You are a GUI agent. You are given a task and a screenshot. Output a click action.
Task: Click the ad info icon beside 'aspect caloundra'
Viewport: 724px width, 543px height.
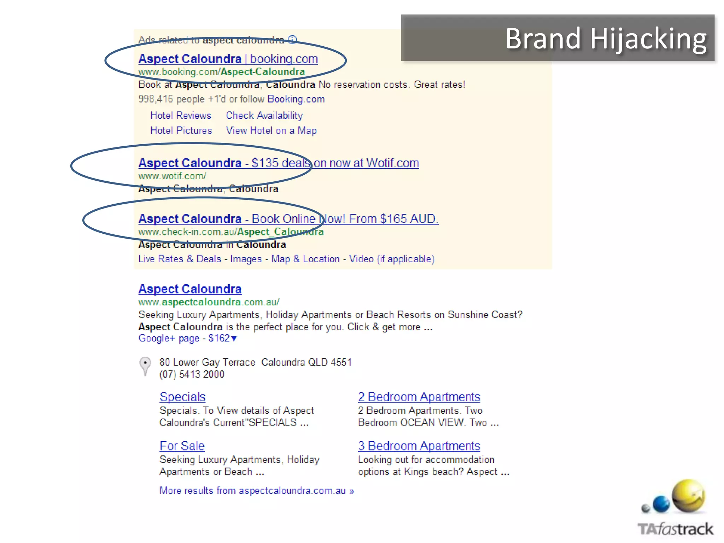tap(292, 40)
